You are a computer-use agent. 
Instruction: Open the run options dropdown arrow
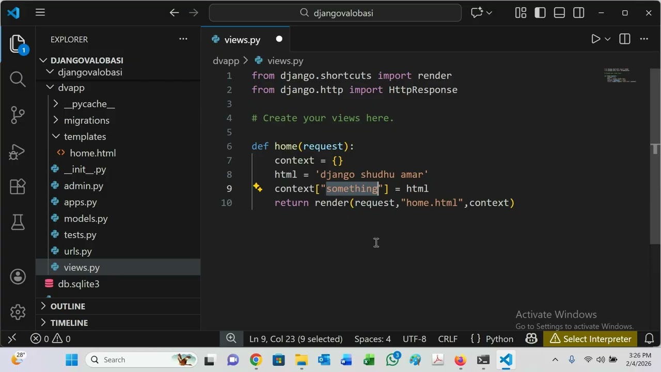click(608, 39)
